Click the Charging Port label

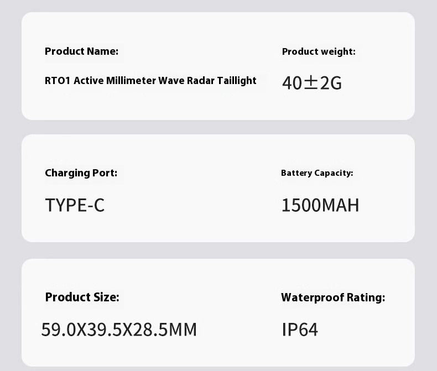81,173
